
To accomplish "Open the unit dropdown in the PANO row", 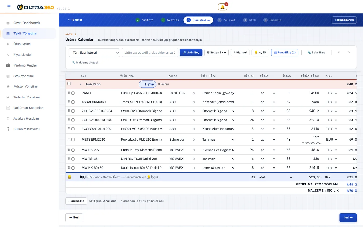I will 268,93.
